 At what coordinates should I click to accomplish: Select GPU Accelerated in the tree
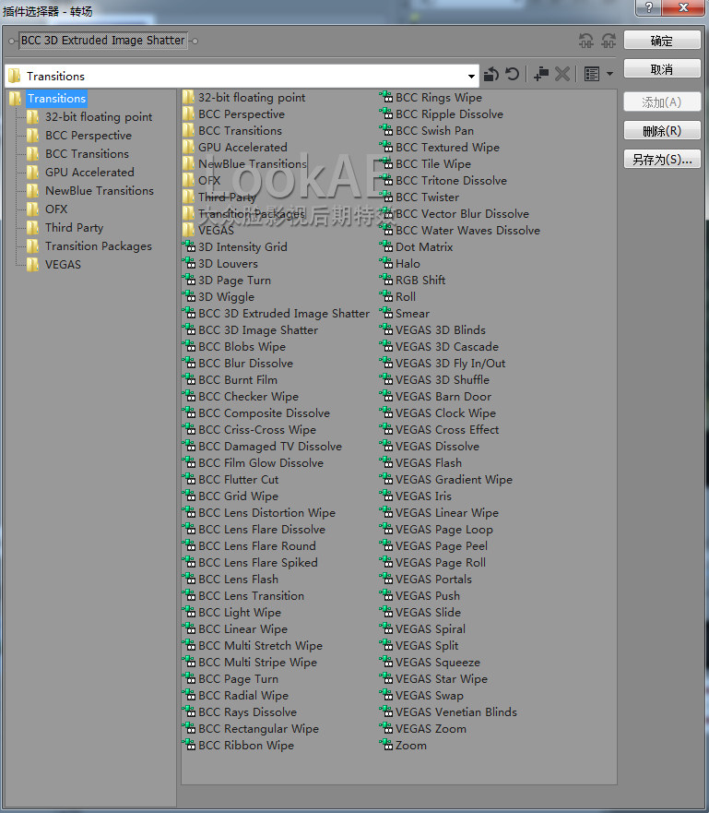[x=89, y=173]
